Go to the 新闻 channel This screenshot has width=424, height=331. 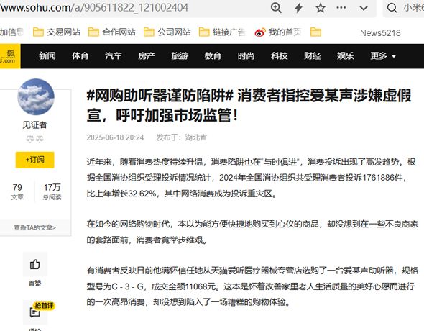[47, 55]
